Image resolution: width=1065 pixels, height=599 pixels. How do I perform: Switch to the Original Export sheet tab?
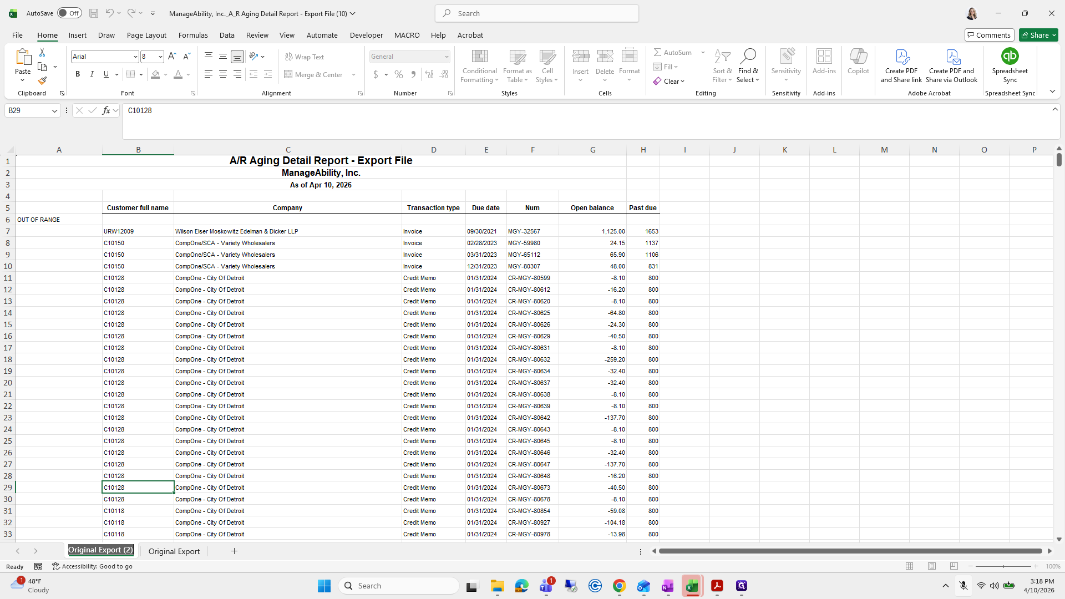tap(174, 551)
